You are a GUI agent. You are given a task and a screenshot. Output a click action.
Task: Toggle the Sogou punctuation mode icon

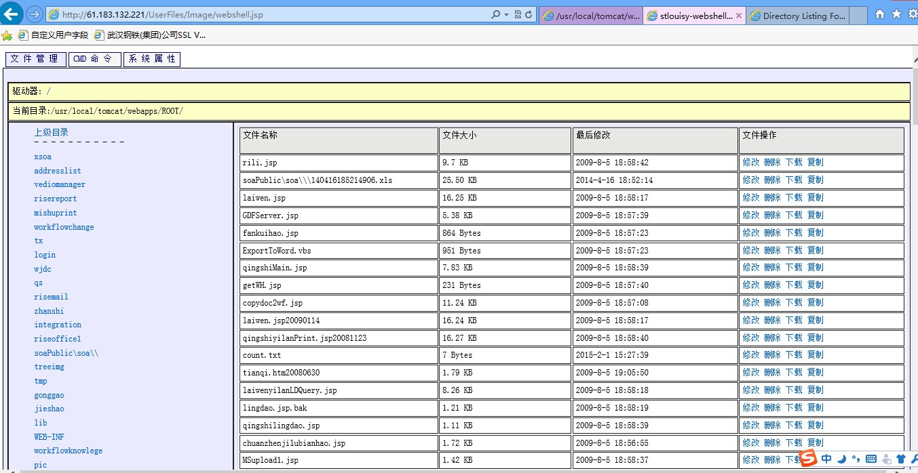point(856,459)
